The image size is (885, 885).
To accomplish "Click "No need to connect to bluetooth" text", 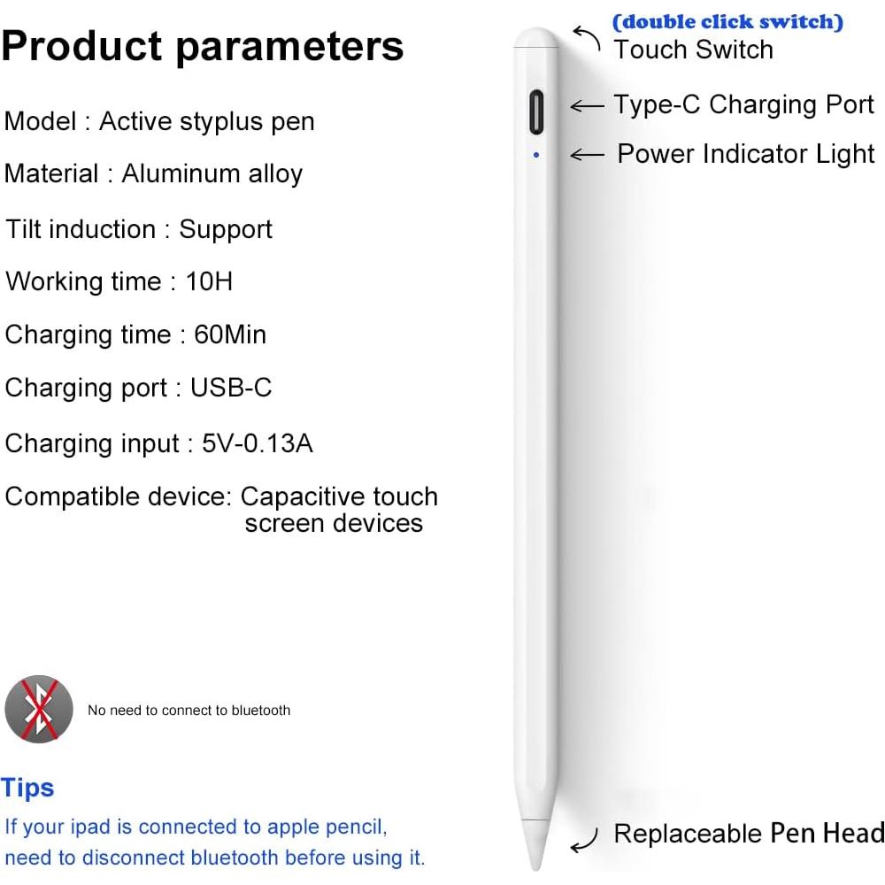I will pos(189,710).
